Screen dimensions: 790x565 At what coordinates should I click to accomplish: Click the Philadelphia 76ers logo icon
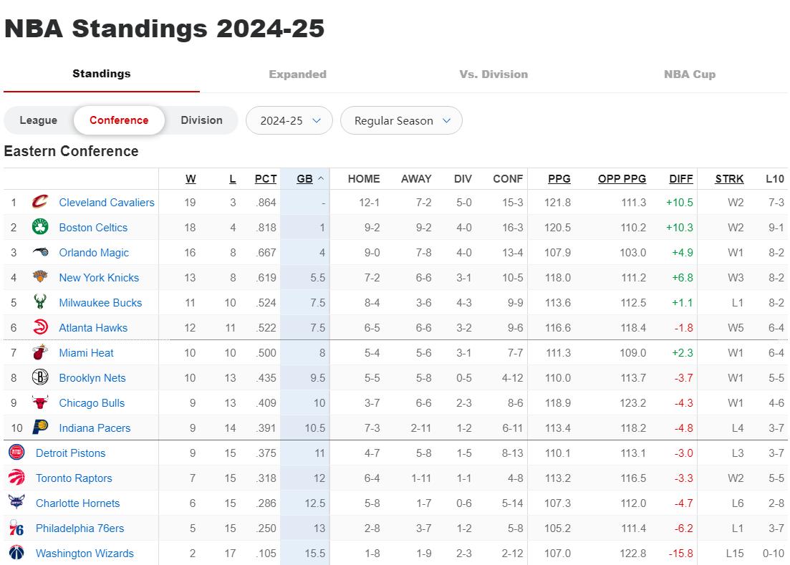16,528
